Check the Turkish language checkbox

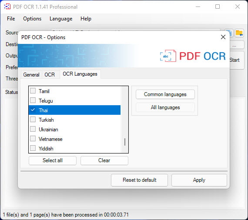[x=33, y=120]
